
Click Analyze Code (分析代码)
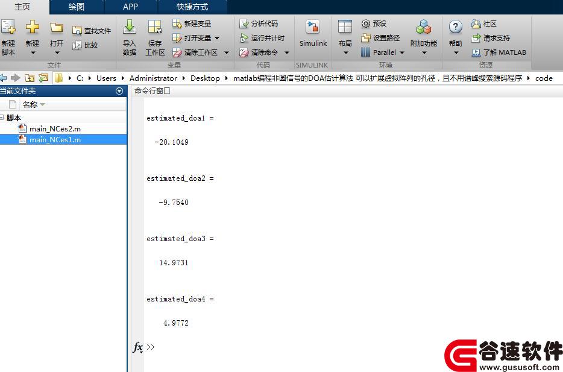[x=259, y=24]
